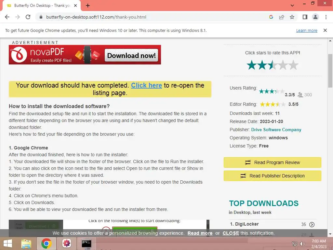Open the command prompt taskbar icon
The height and width of the screenshot is (250, 333).
87,243
